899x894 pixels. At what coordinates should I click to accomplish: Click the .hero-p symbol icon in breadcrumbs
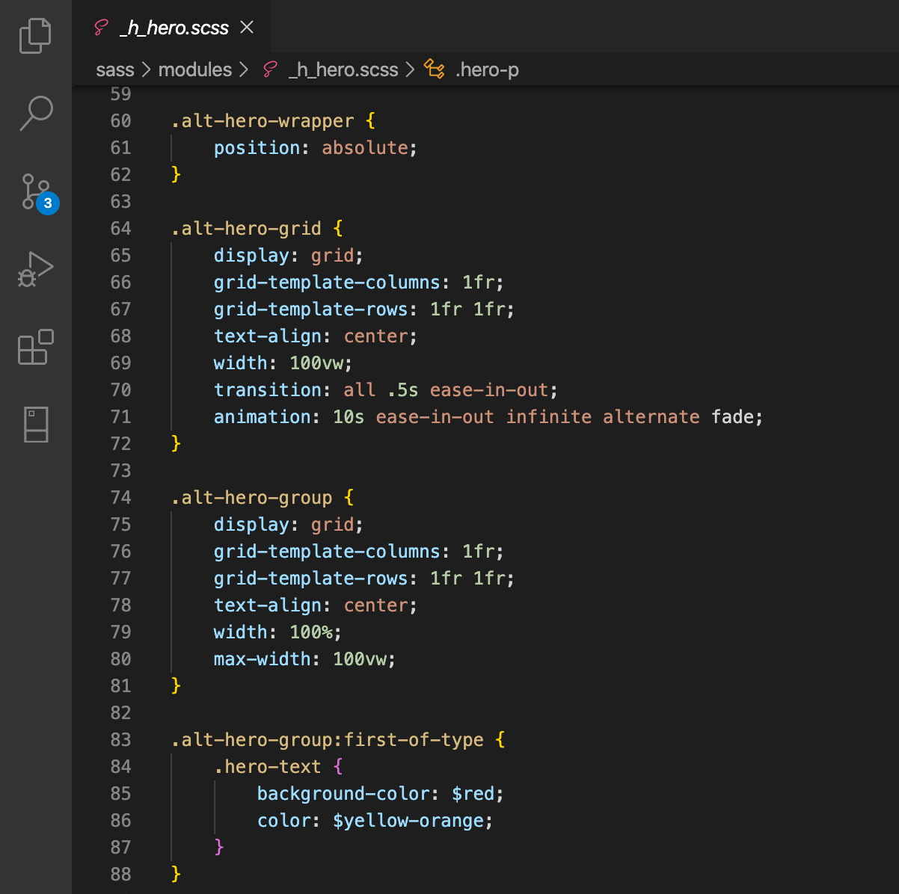435,69
